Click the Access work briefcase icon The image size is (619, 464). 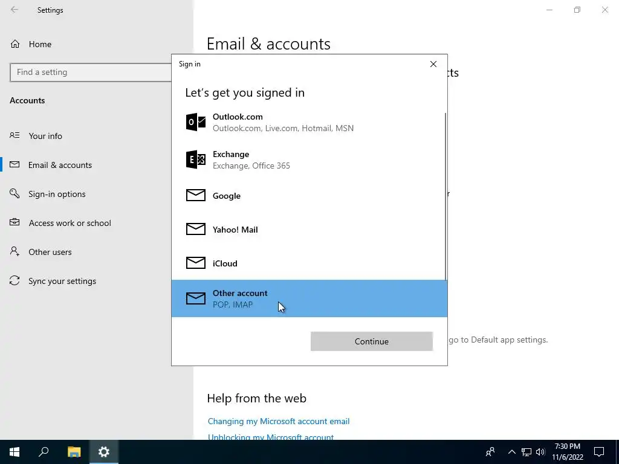pyautogui.click(x=15, y=222)
